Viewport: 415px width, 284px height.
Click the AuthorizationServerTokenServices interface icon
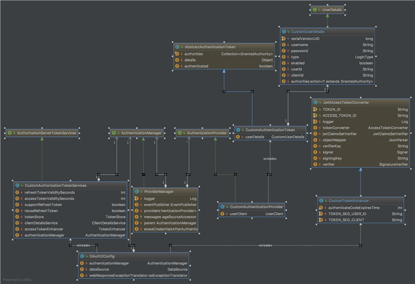coord(10,133)
